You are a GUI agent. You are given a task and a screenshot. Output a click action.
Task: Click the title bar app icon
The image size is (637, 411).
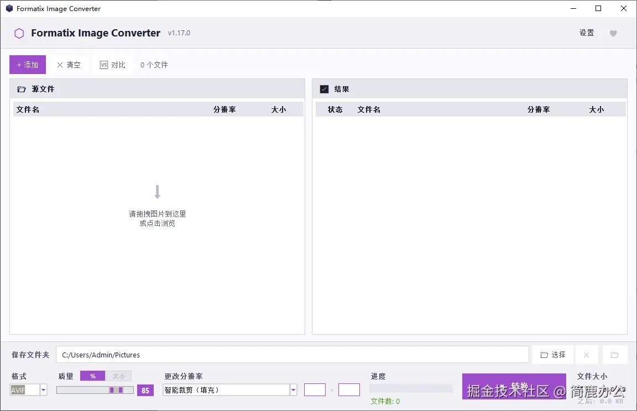[x=9, y=8]
